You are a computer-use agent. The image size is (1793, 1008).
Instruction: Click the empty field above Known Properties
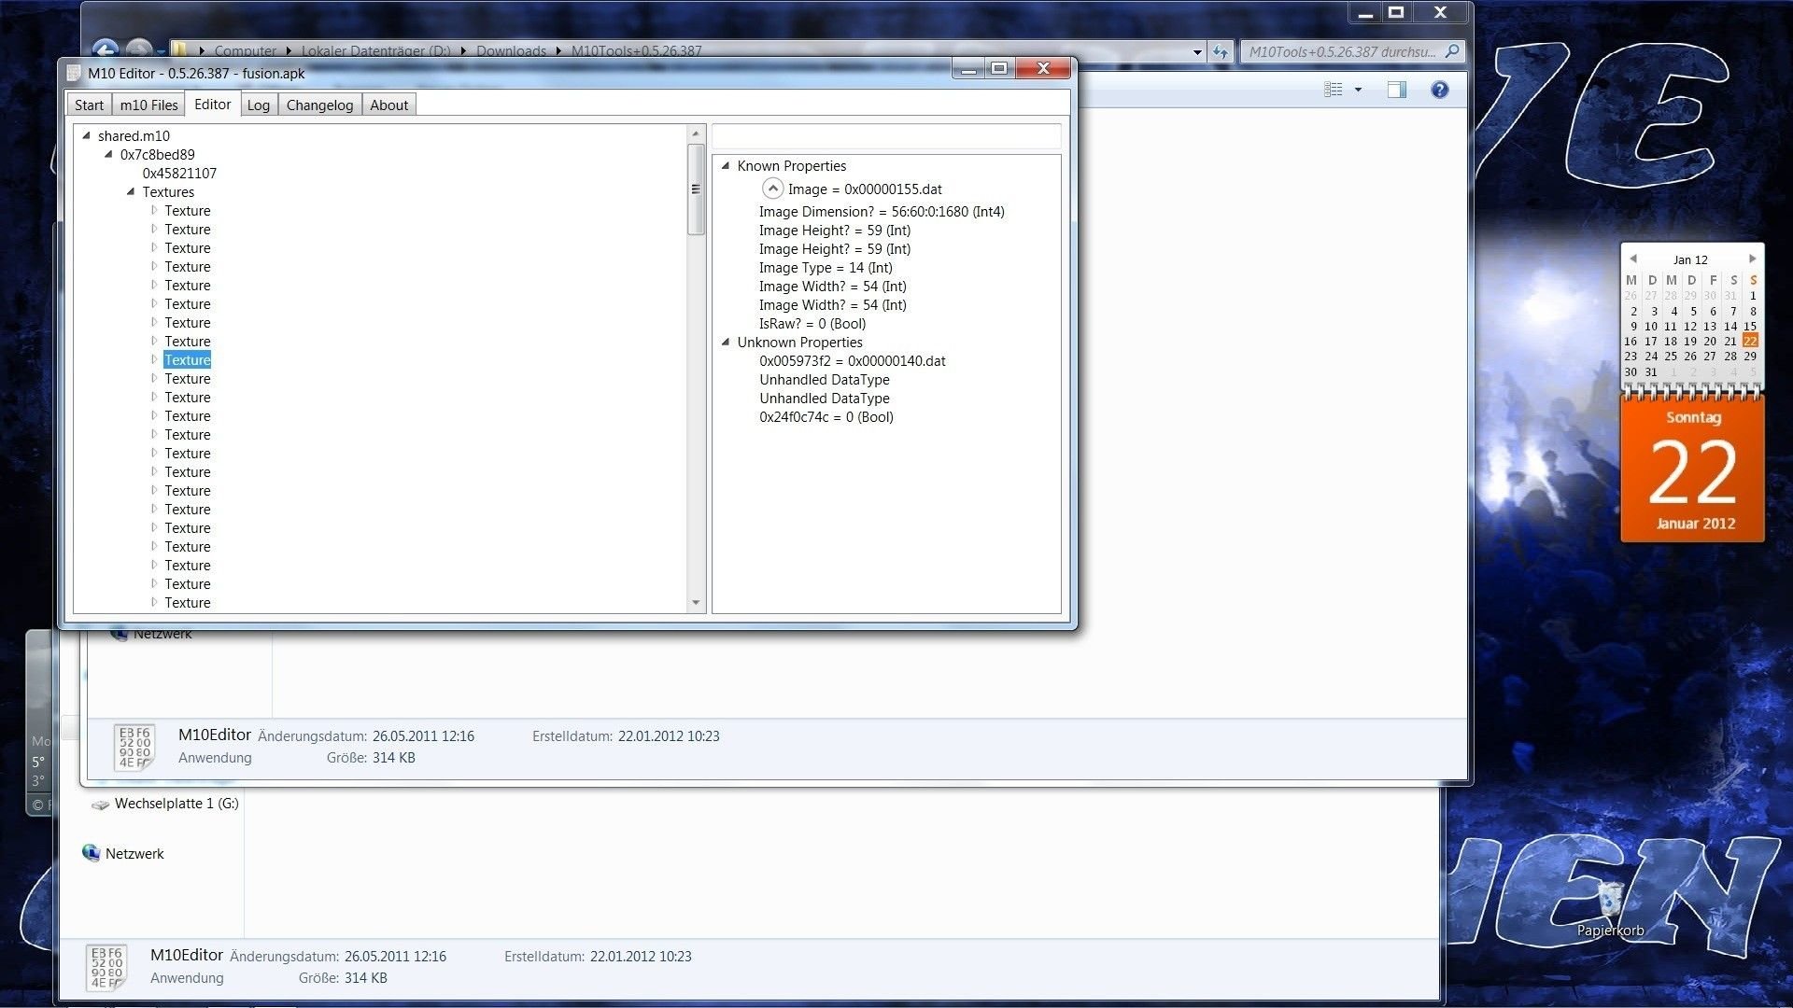pos(886,136)
